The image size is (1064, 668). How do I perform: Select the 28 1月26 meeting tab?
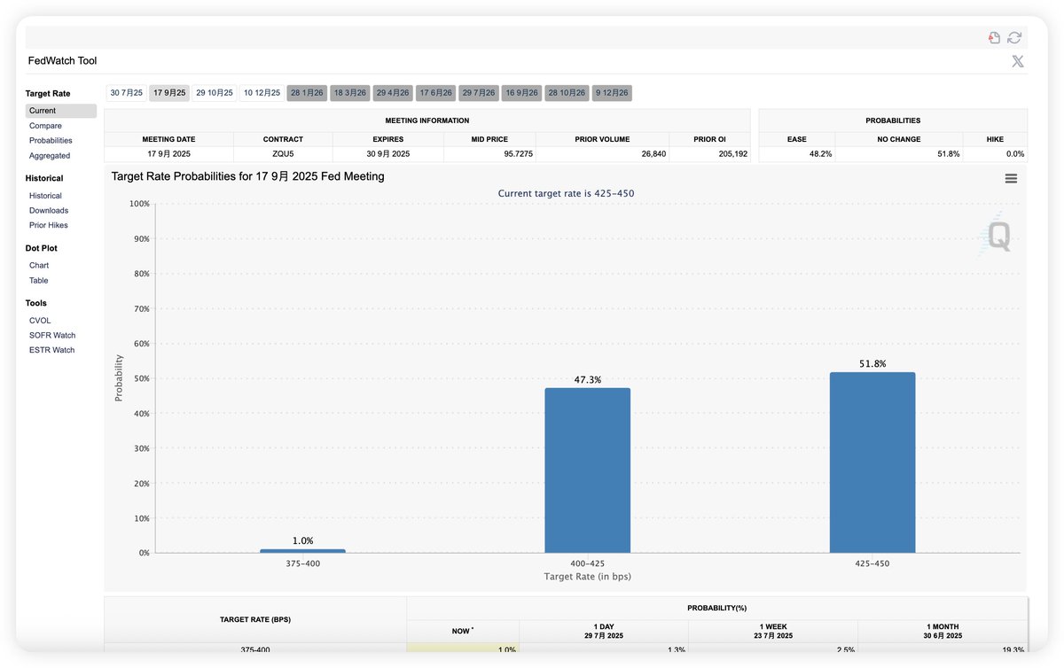click(x=307, y=93)
